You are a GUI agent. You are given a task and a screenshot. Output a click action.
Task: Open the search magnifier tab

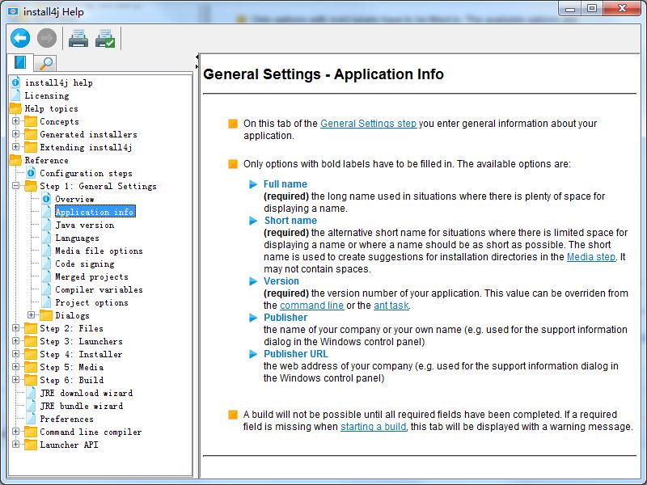[x=45, y=64]
